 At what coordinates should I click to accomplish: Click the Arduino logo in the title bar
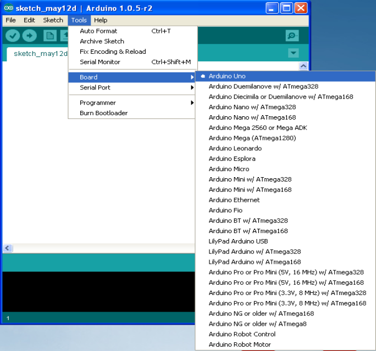(9, 8)
